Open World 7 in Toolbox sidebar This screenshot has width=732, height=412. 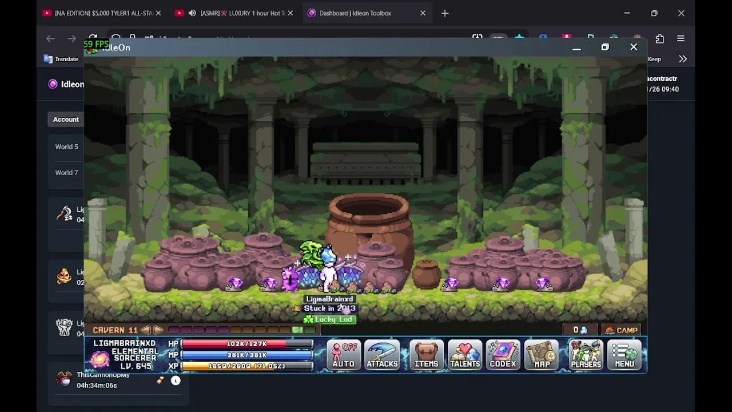click(x=66, y=173)
